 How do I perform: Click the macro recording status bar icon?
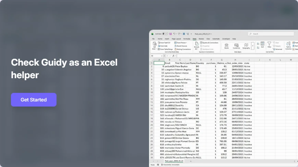[158, 165]
